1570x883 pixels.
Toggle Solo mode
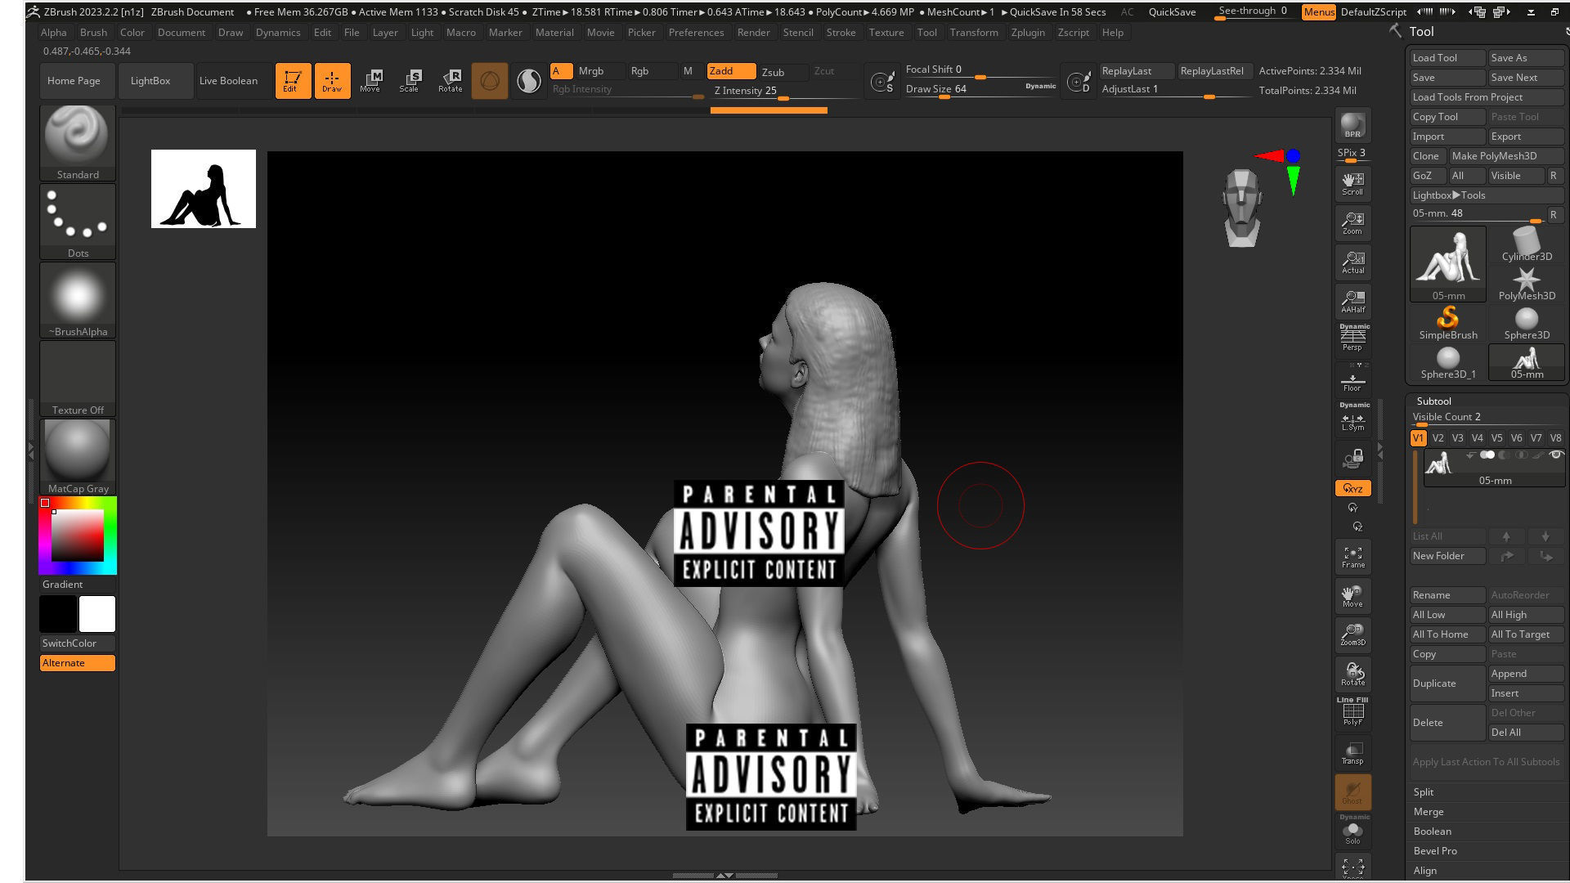click(1352, 831)
